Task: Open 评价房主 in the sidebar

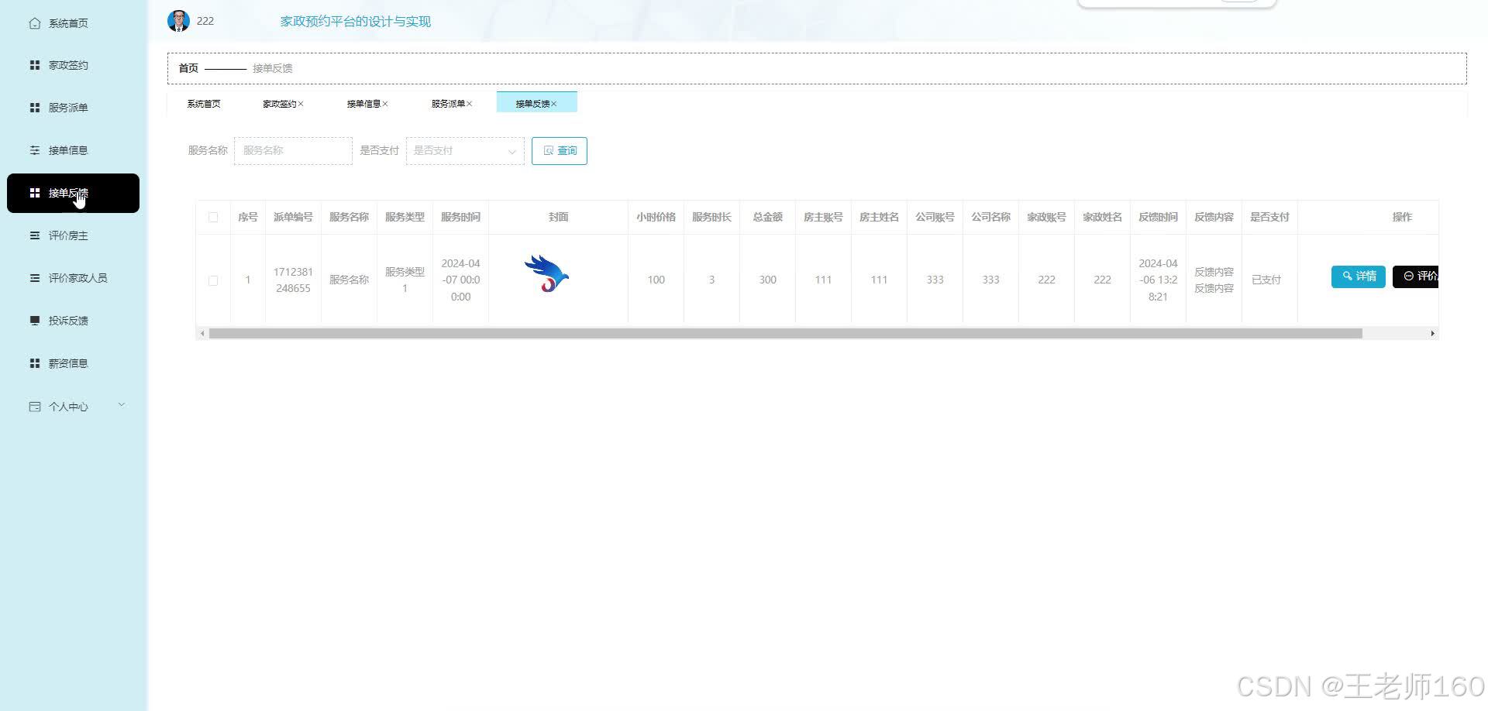Action: pos(68,235)
